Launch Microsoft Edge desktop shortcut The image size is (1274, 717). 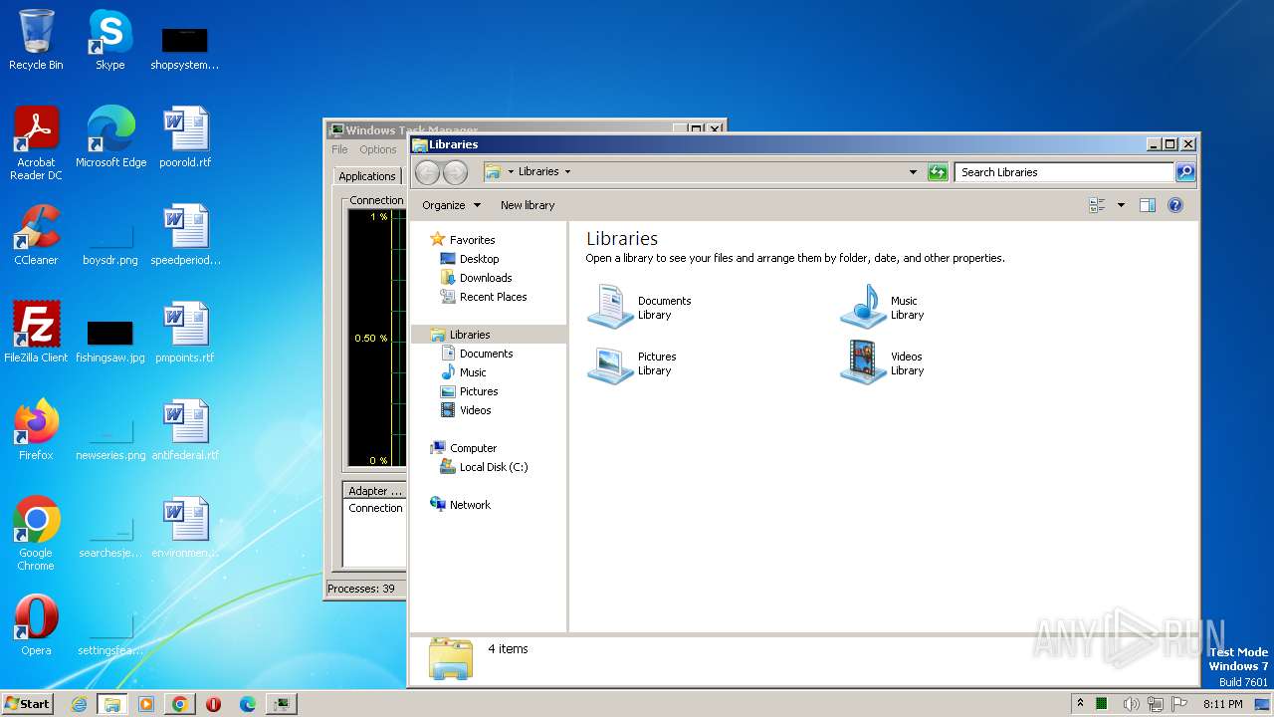coord(110,136)
